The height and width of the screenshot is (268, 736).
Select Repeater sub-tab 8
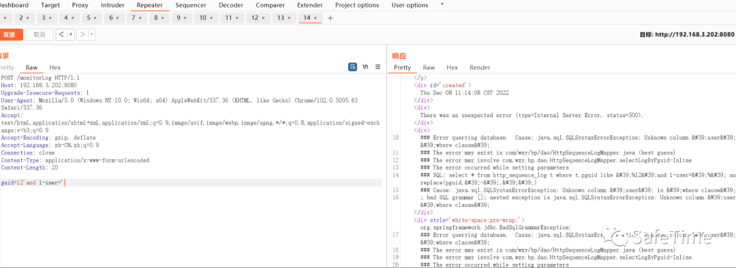coord(159,18)
